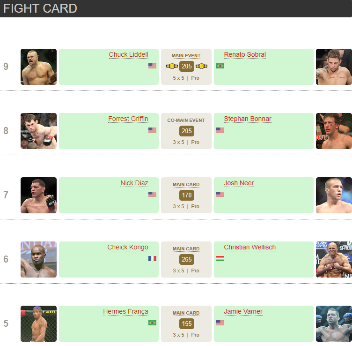The height and width of the screenshot is (346, 352).
Task: Click Chuck Liddell's fighter photo
Action: pyautogui.click(x=38, y=67)
